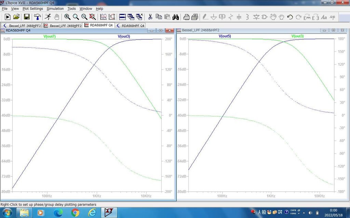This screenshot has width=350, height=218.
Task: Open the Simulation menu
Action: coord(55,9)
